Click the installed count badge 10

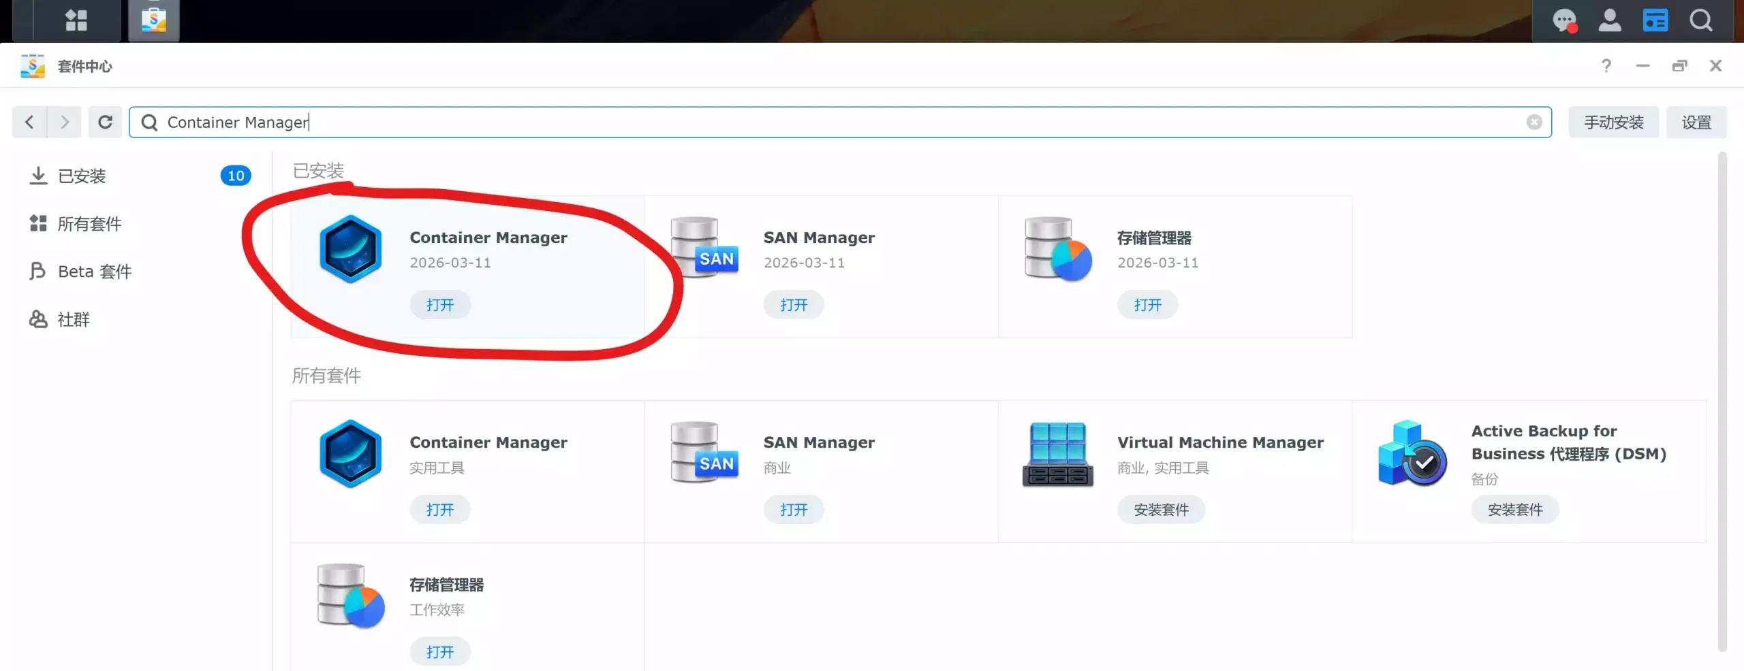(x=236, y=176)
